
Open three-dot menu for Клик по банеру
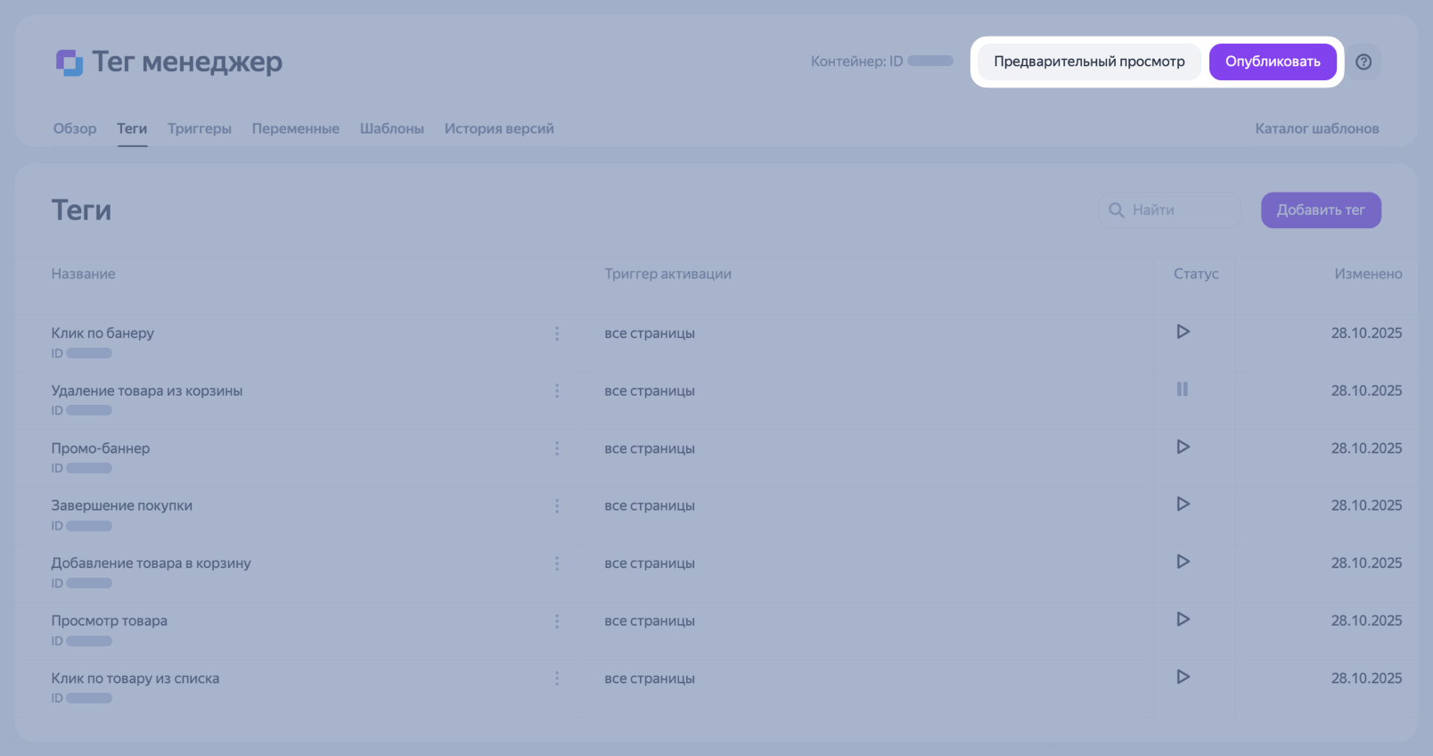(557, 333)
